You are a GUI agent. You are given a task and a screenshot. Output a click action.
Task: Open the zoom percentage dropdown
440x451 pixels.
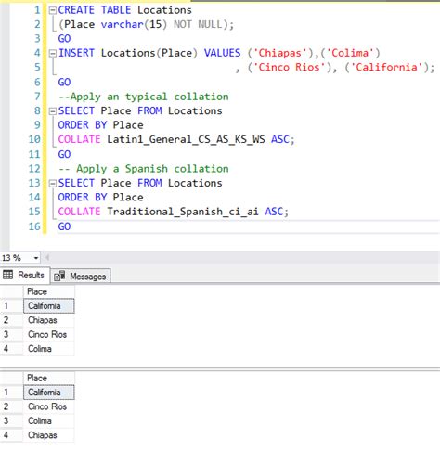[x=36, y=258]
